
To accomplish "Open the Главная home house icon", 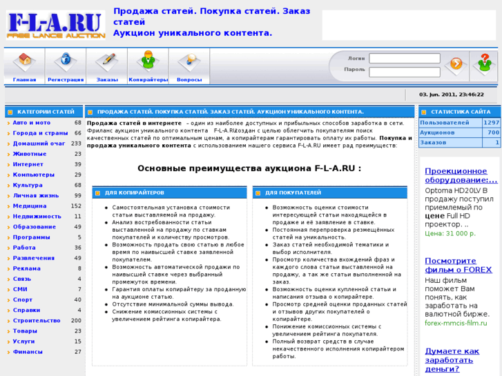I will click(x=24, y=61).
